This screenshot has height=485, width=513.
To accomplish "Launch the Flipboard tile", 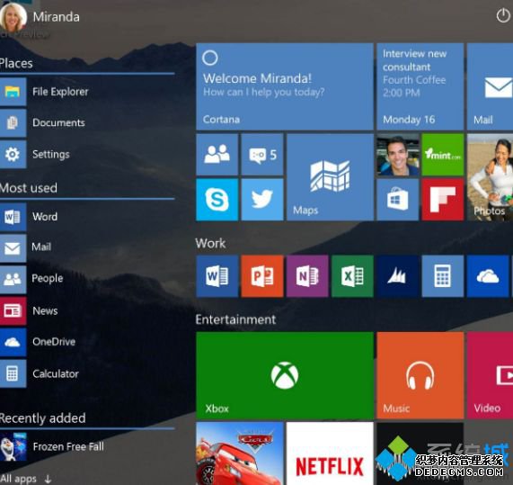I will coord(443,200).
